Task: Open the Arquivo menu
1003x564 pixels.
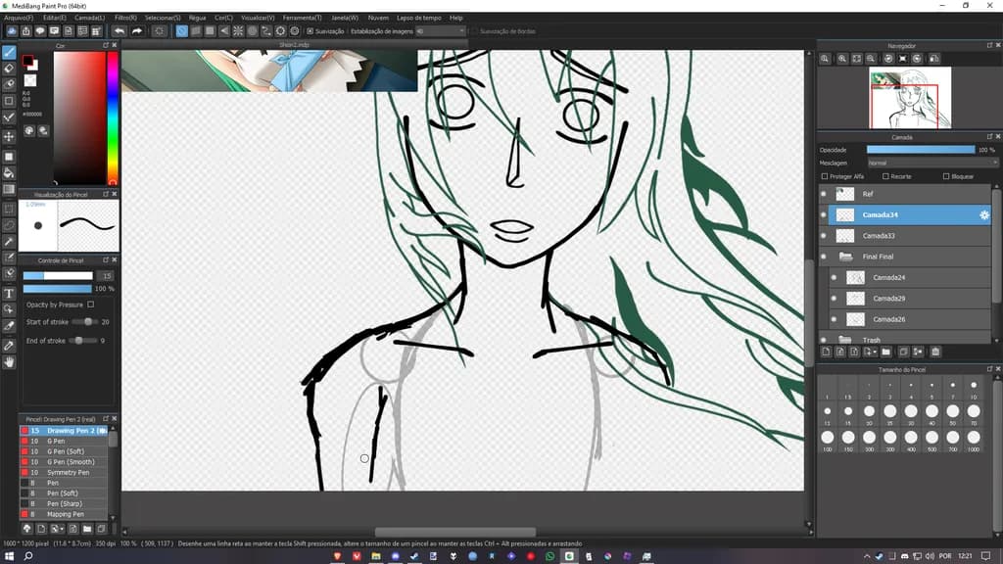Action: coord(19,18)
